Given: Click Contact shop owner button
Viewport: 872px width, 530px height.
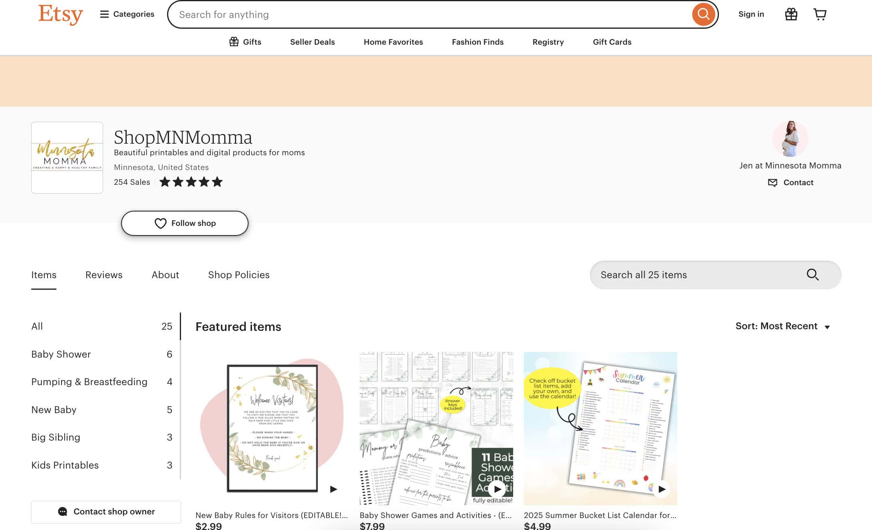Looking at the screenshot, I should click(106, 512).
